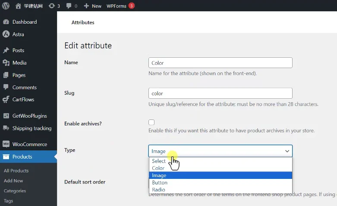The height and width of the screenshot is (206, 337).
Task: Open the Products menu in sidebar
Action: point(22,156)
